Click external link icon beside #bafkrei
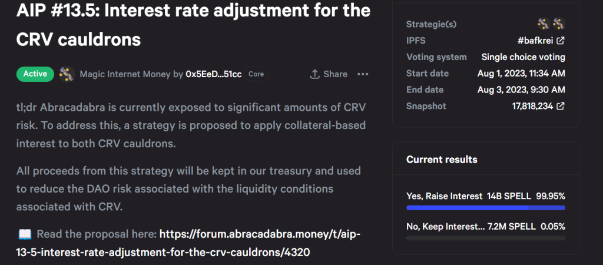 pos(561,41)
